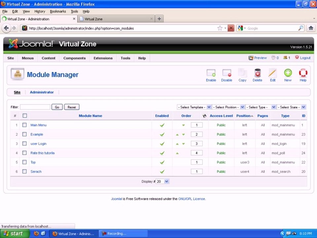Click the Filter text input field
Viewport: 317px width, 238px height.
35,107
